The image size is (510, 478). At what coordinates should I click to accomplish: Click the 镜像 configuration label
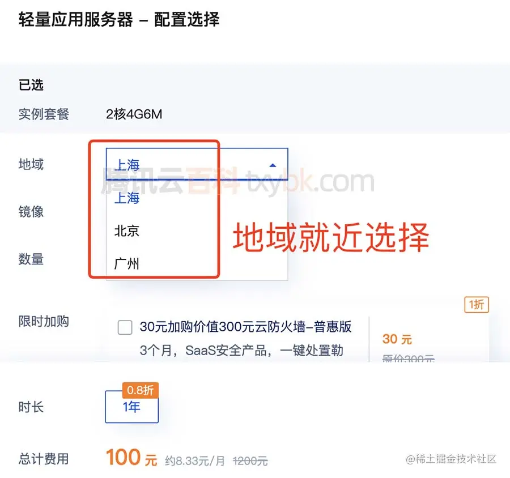coord(30,212)
